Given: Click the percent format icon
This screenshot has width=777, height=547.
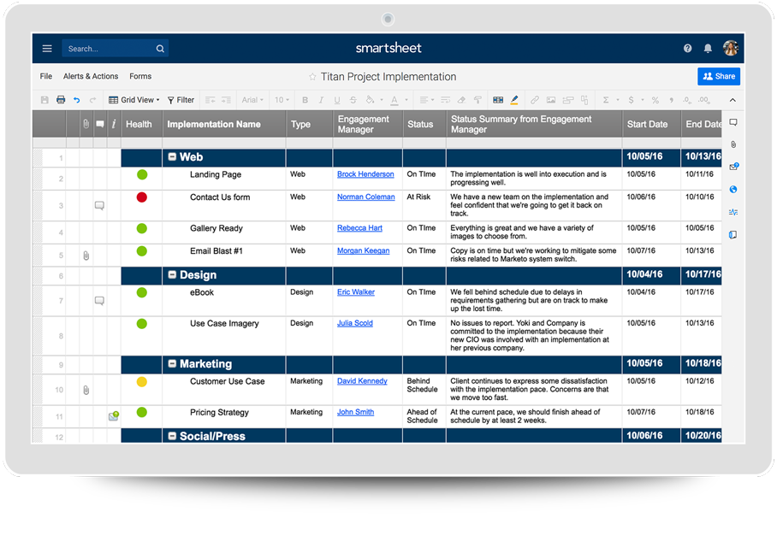Looking at the screenshot, I should coord(655,100).
